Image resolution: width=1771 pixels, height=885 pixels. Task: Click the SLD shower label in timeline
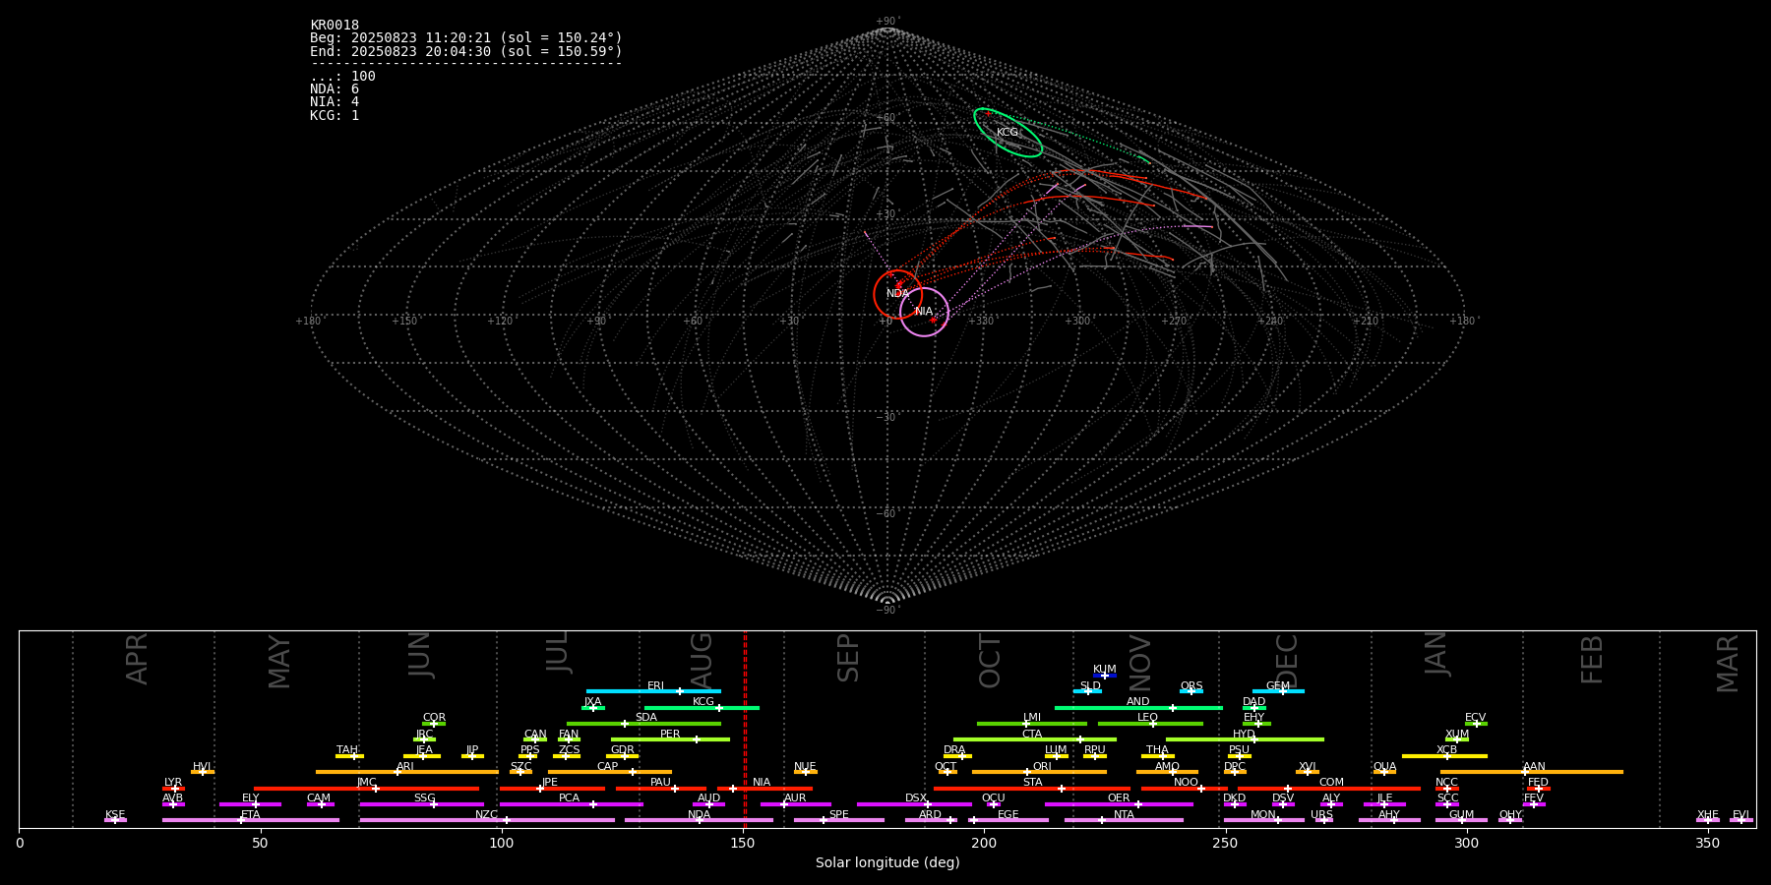click(x=1090, y=686)
